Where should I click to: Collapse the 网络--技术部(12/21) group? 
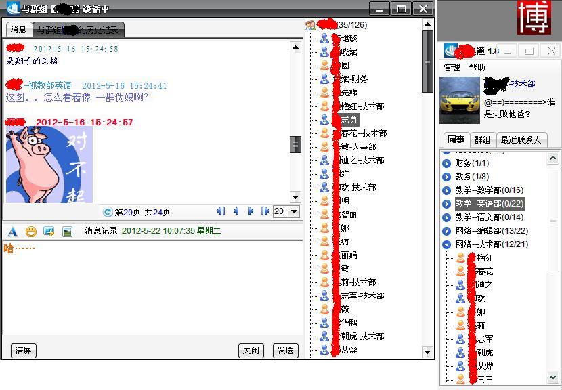pos(447,244)
